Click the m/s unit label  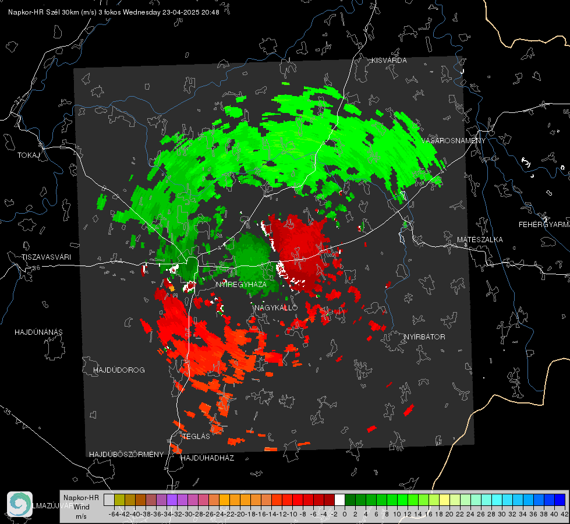coord(81,516)
